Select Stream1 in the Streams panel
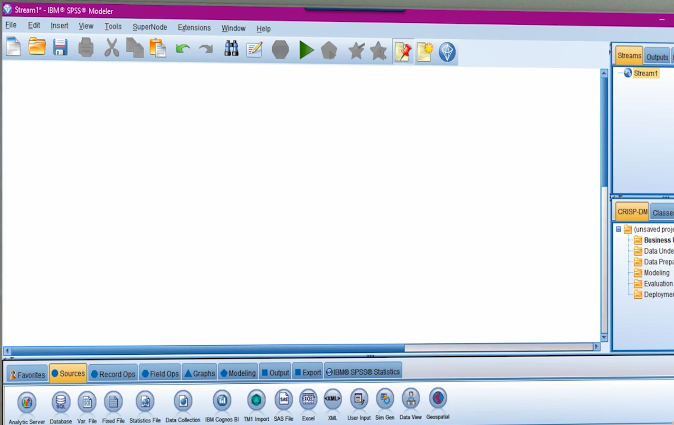The width and height of the screenshot is (674, 425). pyautogui.click(x=645, y=74)
